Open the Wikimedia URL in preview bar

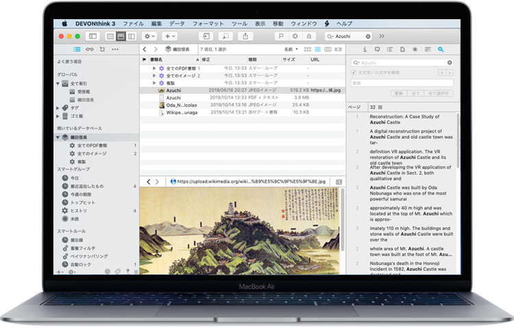(251, 181)
